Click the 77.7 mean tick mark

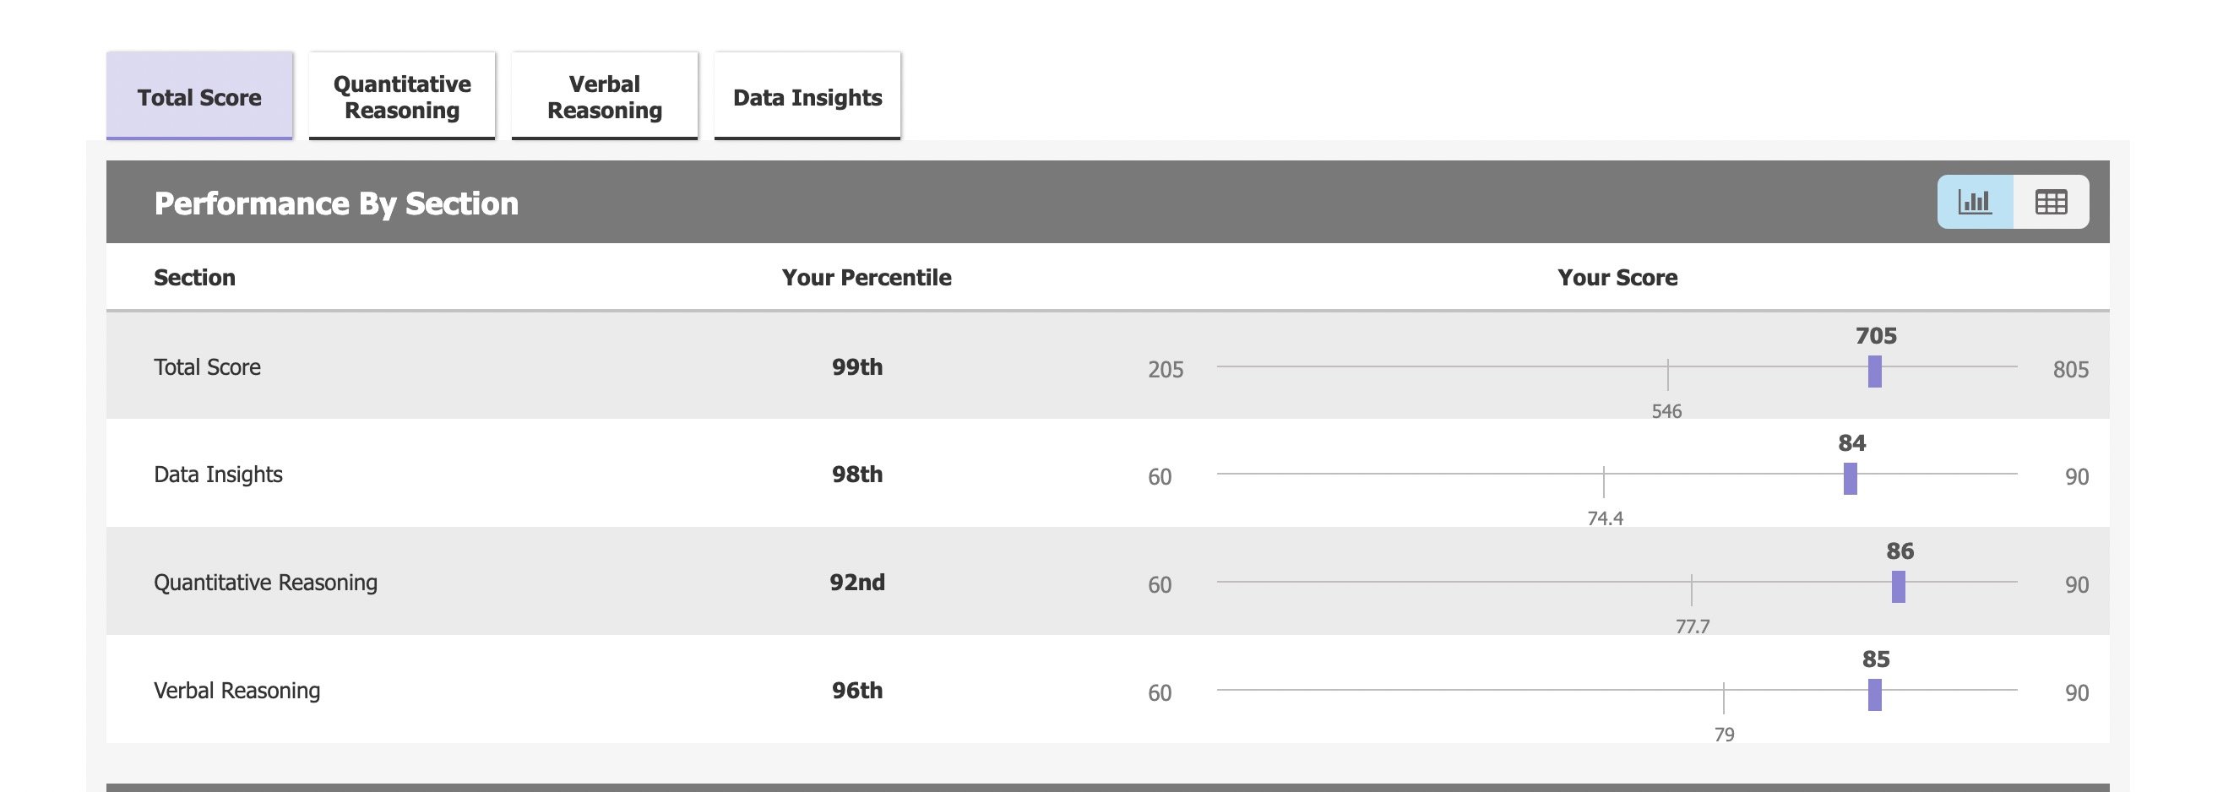[1692, 590]
